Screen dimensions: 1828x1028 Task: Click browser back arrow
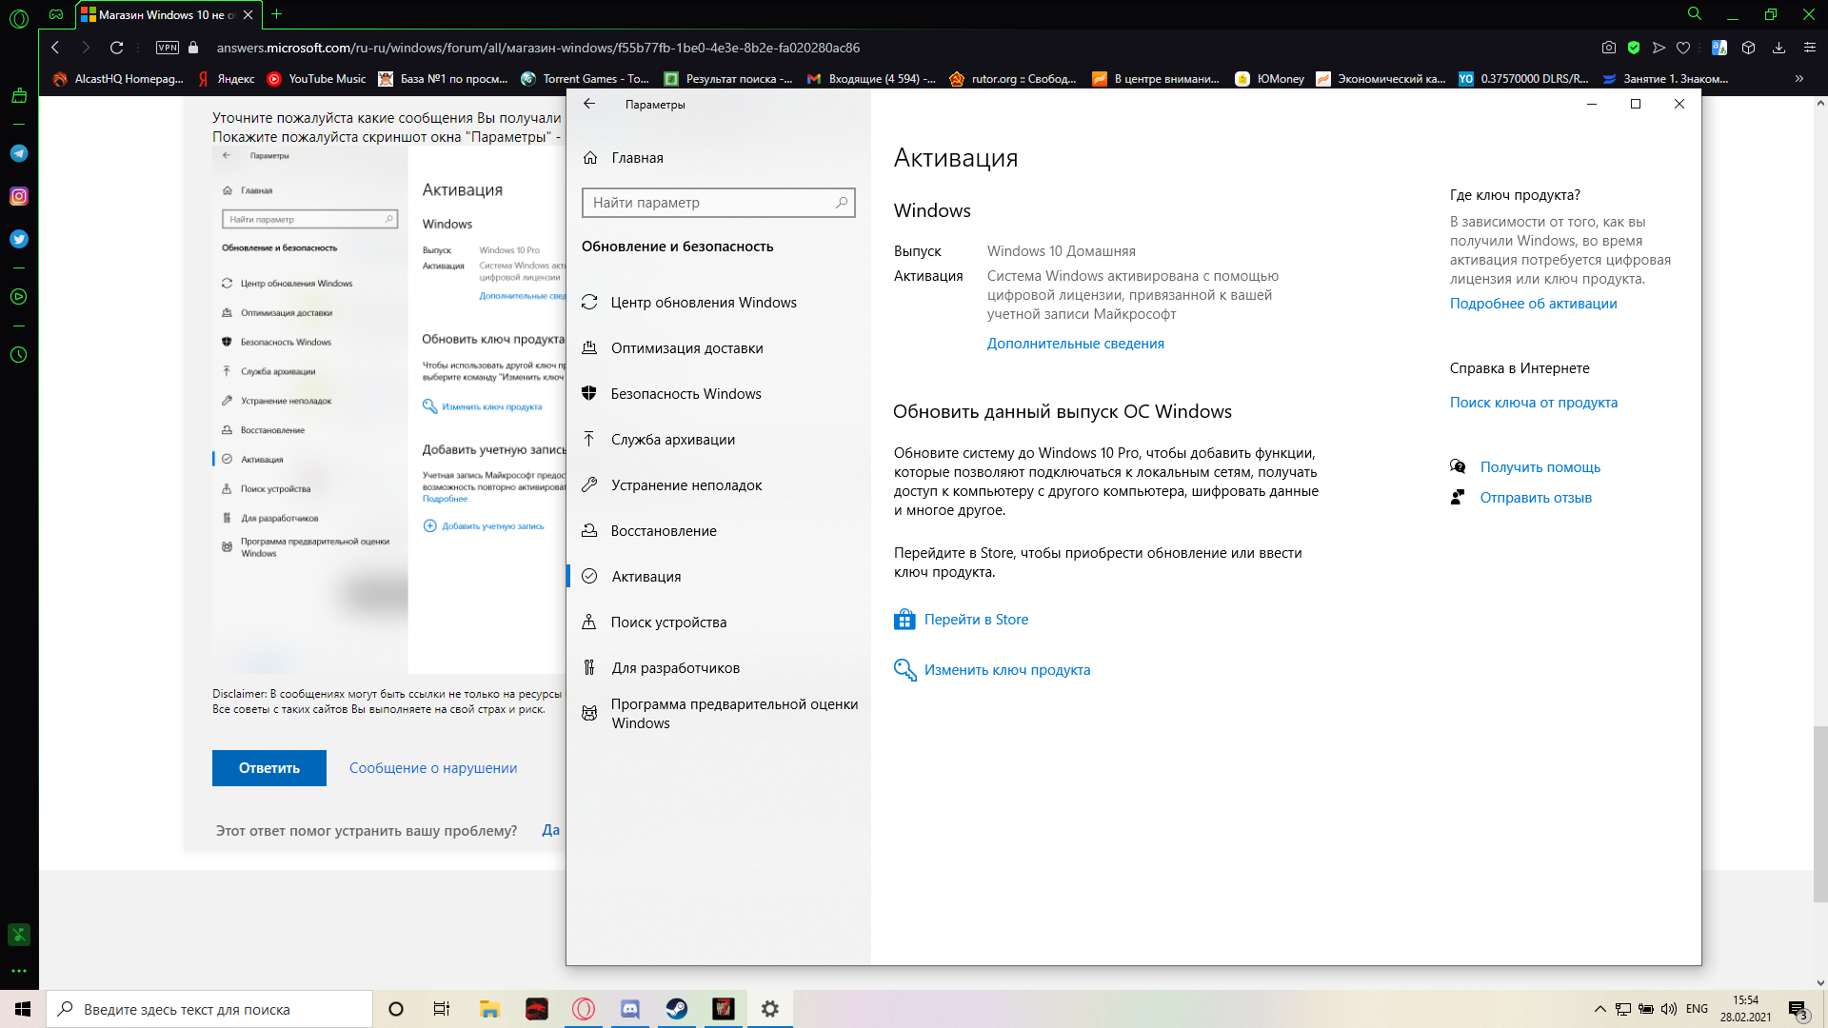click(55, 48)
